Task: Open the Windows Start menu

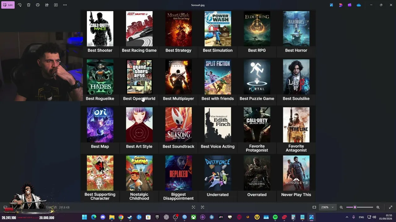Action: pos(84,217)
